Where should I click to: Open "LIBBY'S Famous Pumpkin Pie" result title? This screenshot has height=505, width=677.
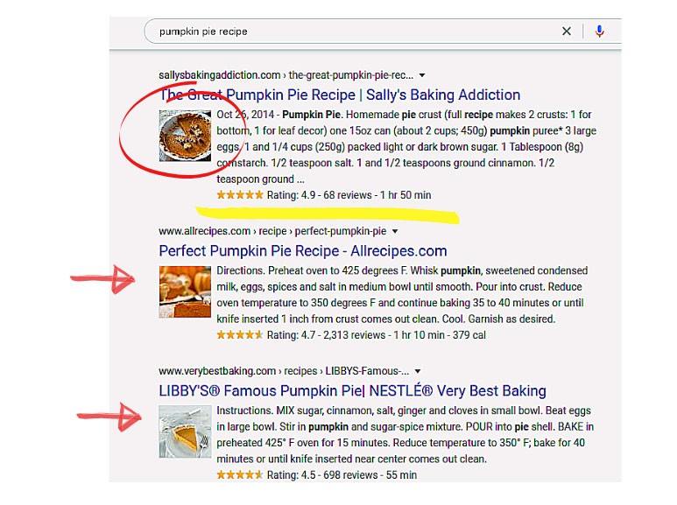[x=352, y=390]
